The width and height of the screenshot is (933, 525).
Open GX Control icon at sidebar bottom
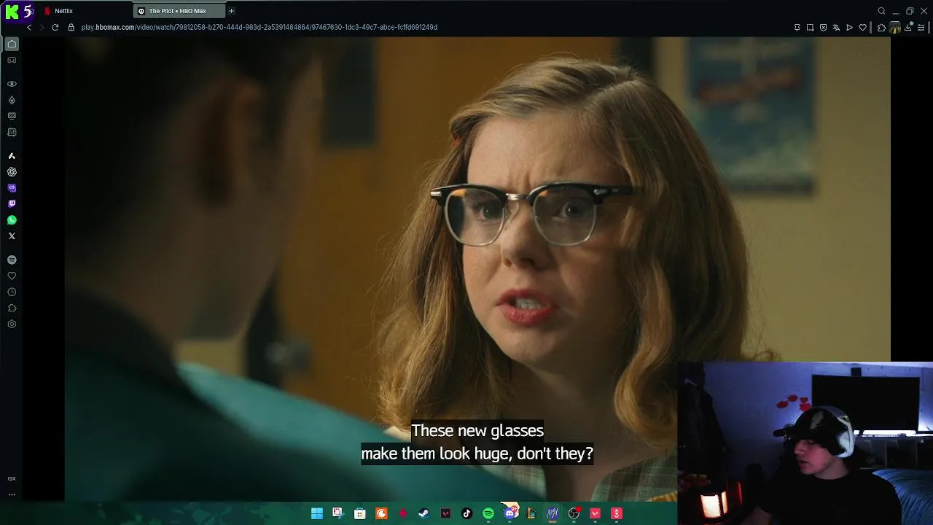tap(12, 479)
